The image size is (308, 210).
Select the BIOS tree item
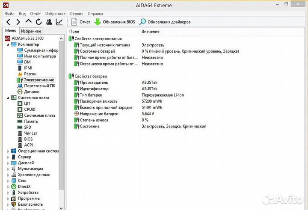click(25, 139)
